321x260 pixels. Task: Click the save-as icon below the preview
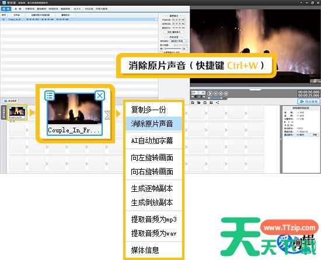tap(211, 103)
